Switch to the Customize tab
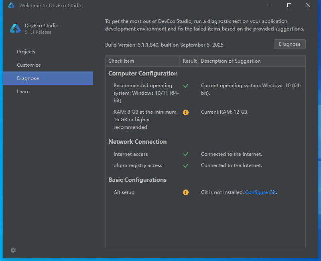Screen dimensions: 321x261 pyautogui.click(x=48, y=65)
